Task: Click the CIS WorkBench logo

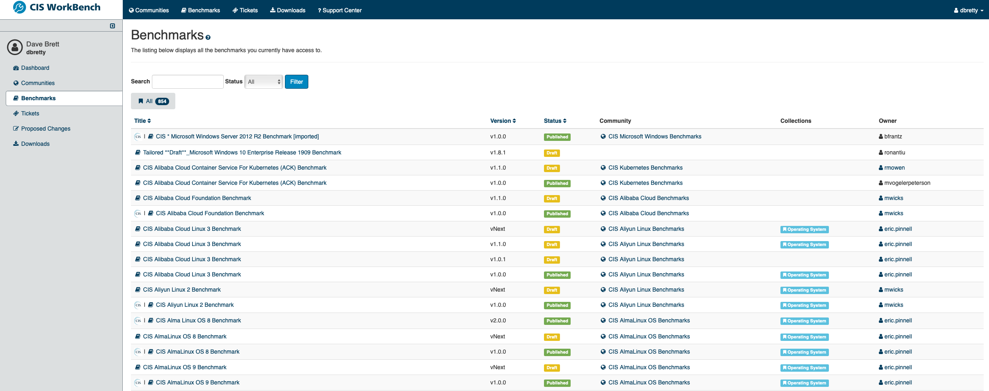Action: (57, 7)
